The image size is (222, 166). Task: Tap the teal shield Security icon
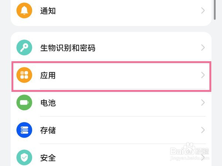click(24, 158)
